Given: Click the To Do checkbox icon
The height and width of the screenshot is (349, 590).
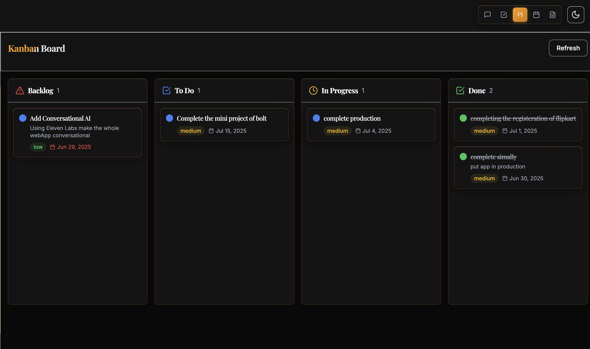Looking at the screenshot, I should click(x=166, y=91).
